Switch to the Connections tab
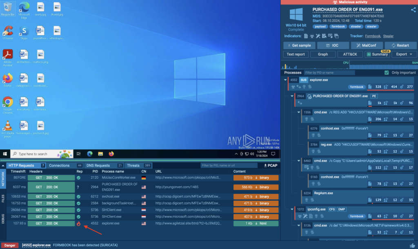The width and height of the screenshot is (418, 249). pyautogui.click(x=65, y=166)
